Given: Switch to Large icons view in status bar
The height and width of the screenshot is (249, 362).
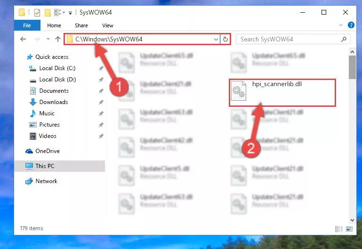Looking at the screenshot, I should tap(349, 229).
